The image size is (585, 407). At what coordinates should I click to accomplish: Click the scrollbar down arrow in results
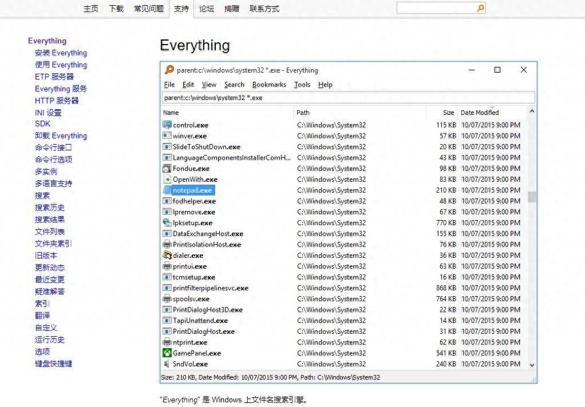[x=532, y=365]
